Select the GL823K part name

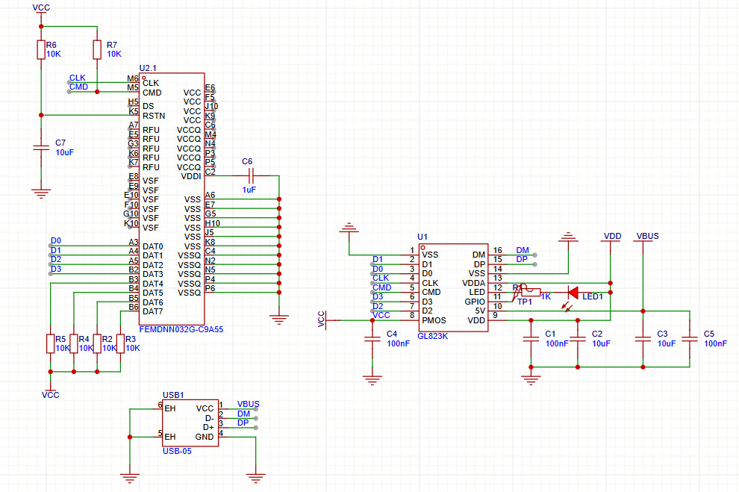(x=432, y=336)
